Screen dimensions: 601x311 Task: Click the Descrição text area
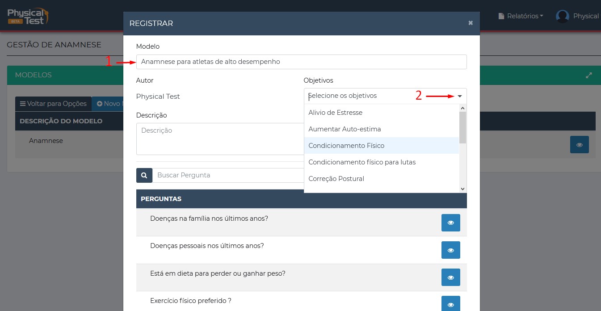click(x=220, y=139)
